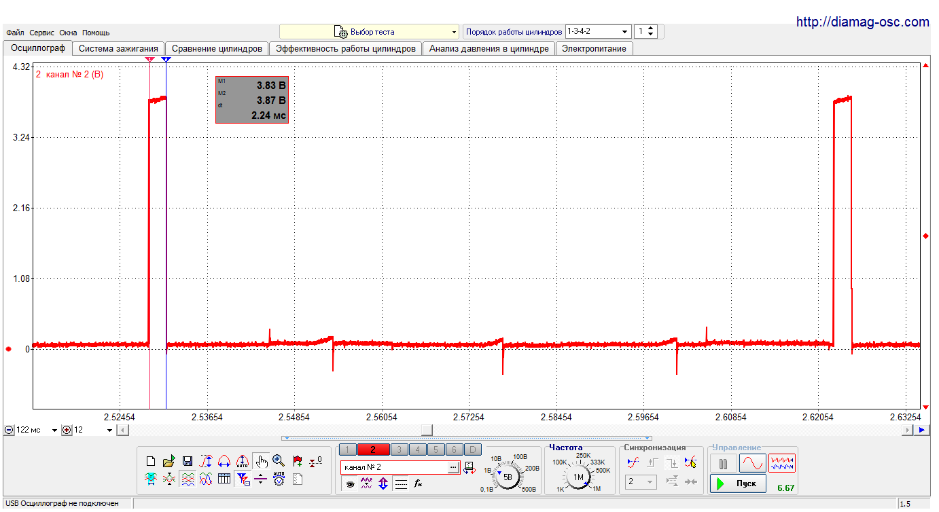Add a flag marker icon
This screenshot has height=512, width=939.
[x=297, y=461]
